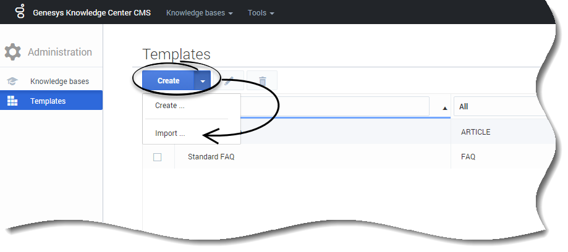Open the Knowledge bases top menu
The width and height of the screenshot is (568, 252).
coord(199,12)
